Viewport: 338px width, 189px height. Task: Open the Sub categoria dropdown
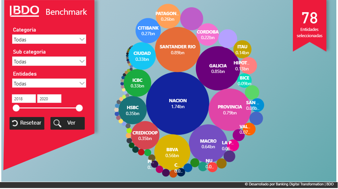coord(49,61)
